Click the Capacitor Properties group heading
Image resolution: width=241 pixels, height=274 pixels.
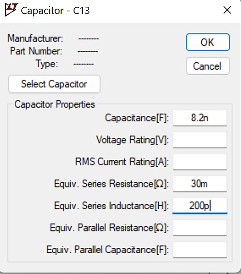click(55, 104)
